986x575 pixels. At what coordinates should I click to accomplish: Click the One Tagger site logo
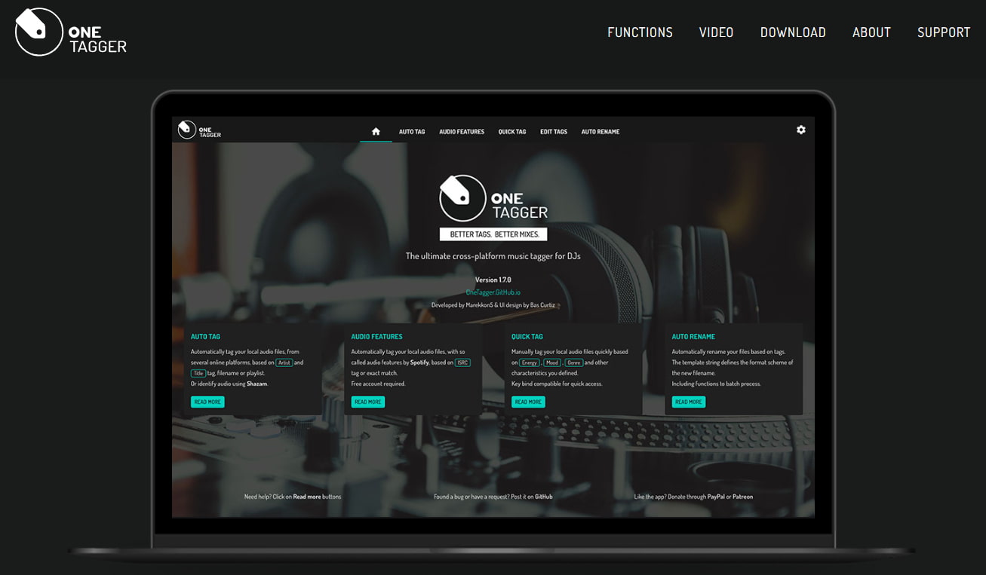[71, 32]
